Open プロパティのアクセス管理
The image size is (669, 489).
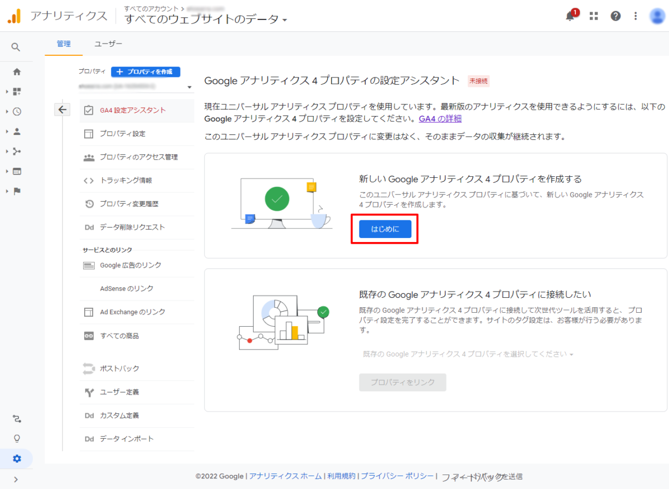pos(137,157)
